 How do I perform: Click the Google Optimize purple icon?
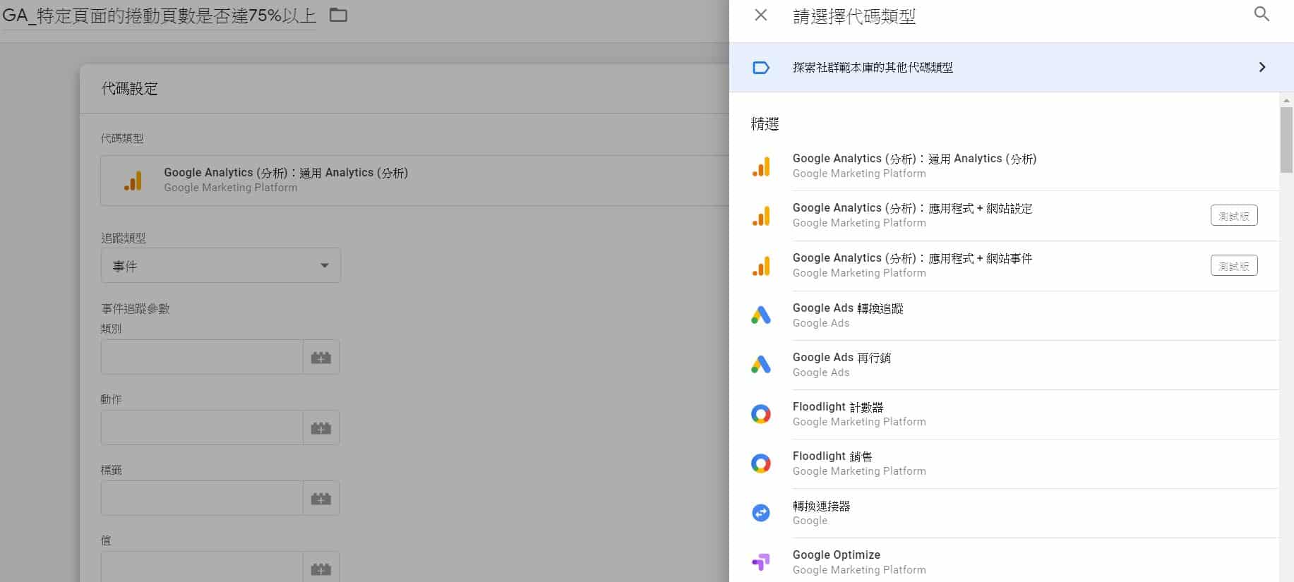[x=760, y=562]
